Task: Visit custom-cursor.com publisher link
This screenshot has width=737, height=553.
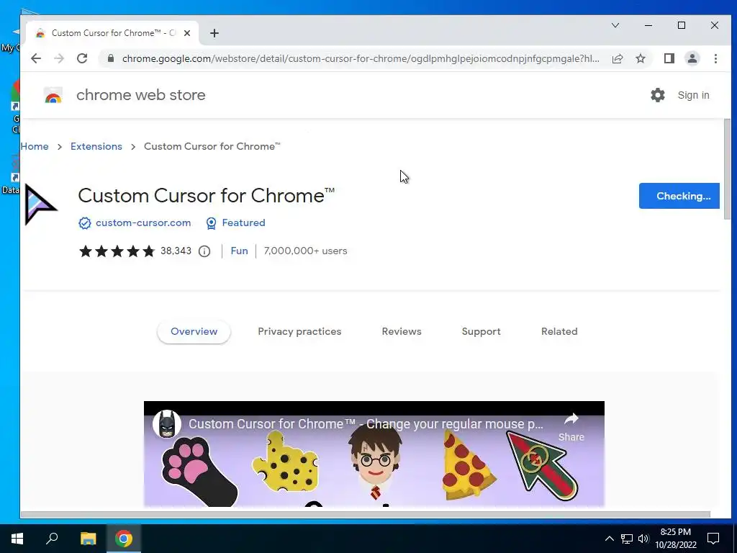Action: tap(143, 223)
